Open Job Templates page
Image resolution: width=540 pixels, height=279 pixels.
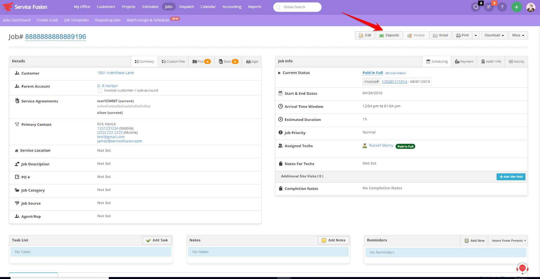[x=77, y=20]
